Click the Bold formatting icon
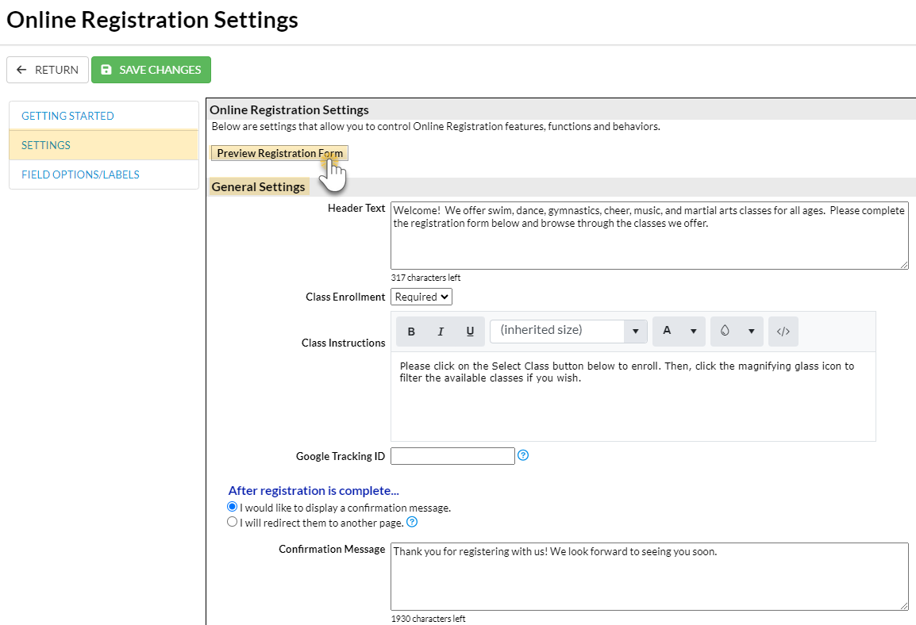This screenshot has height=625, width=916. coord(411,332)
